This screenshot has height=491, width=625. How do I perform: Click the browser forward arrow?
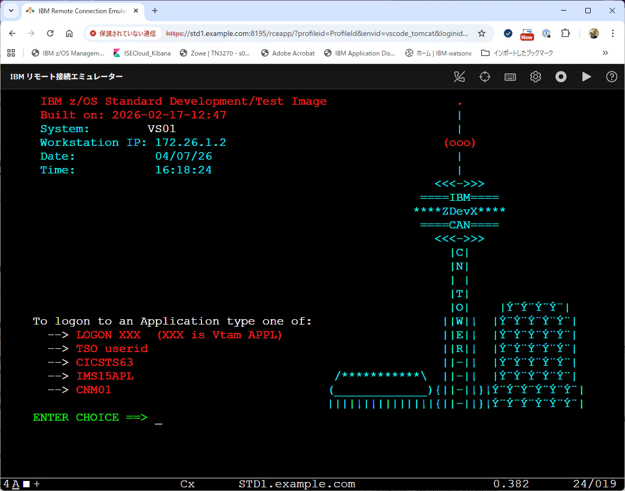[31, 33]
